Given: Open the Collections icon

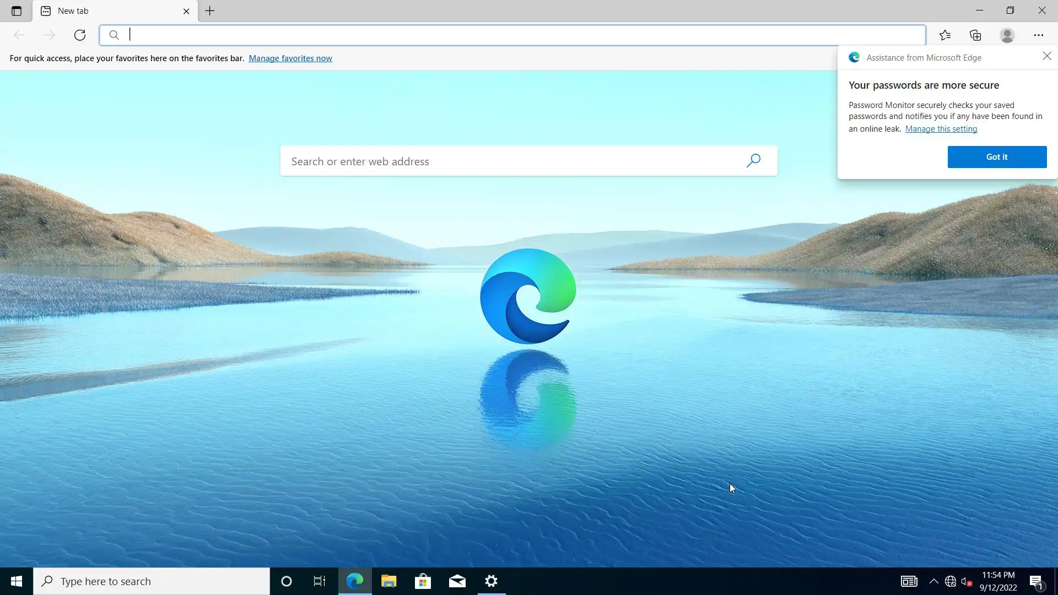Looking at the screenshot, I should pyautogui.click(x=976, y=35).
